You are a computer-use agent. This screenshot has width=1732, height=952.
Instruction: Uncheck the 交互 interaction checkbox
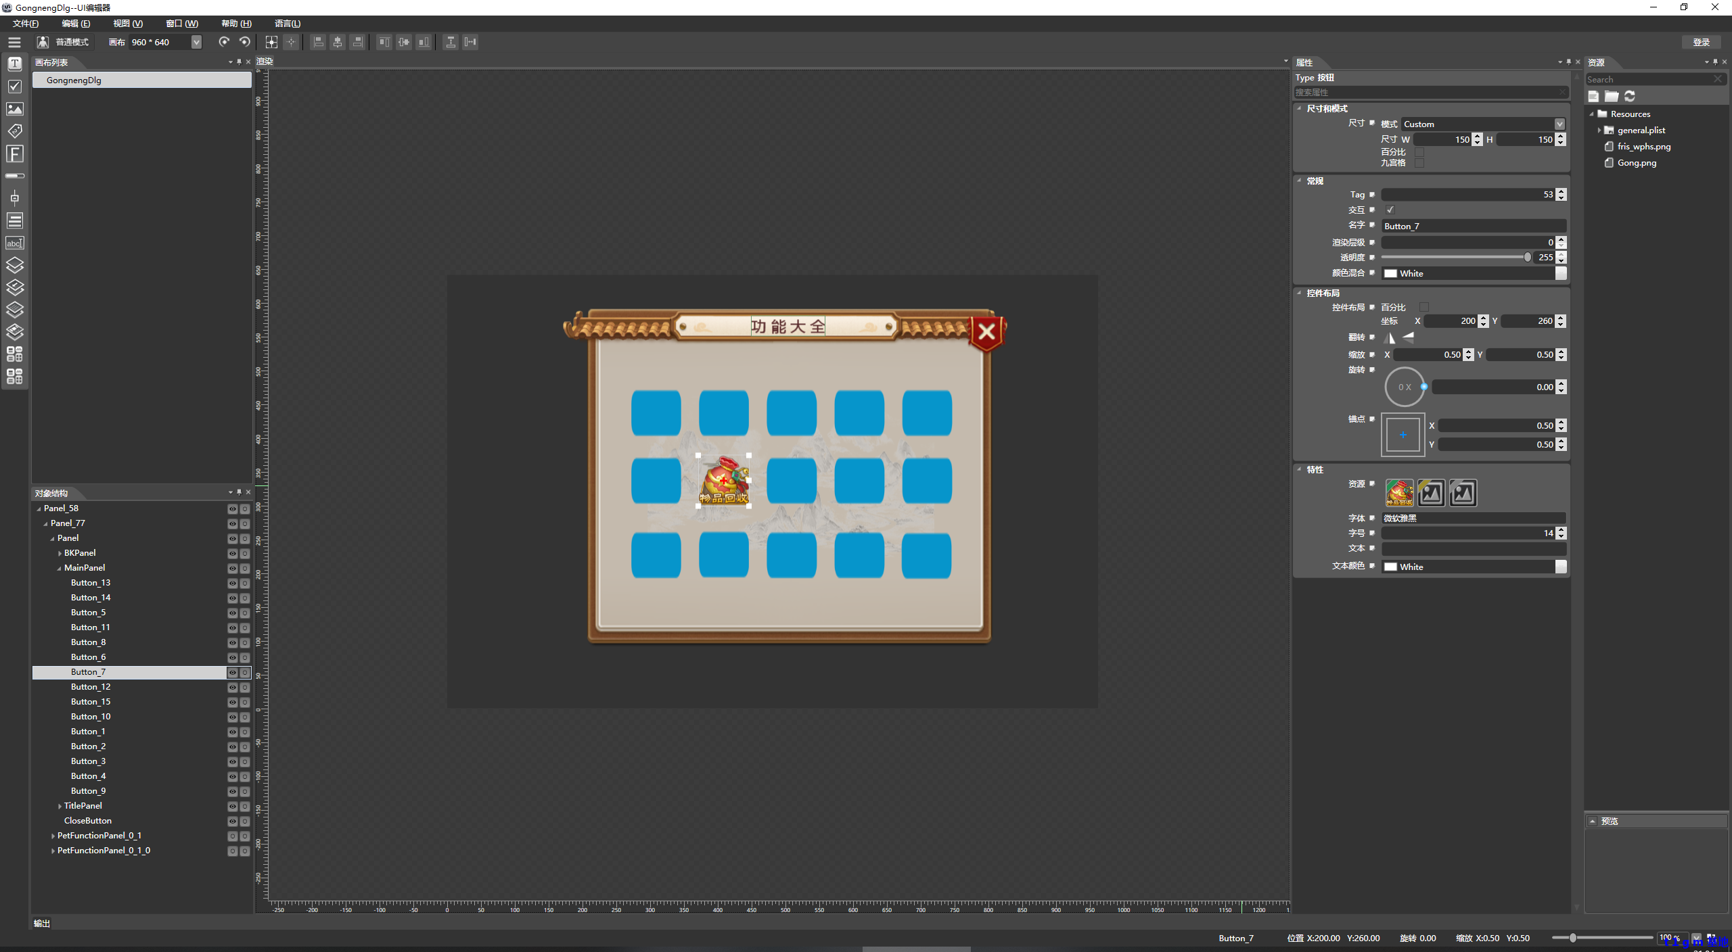coord(1390,210)
